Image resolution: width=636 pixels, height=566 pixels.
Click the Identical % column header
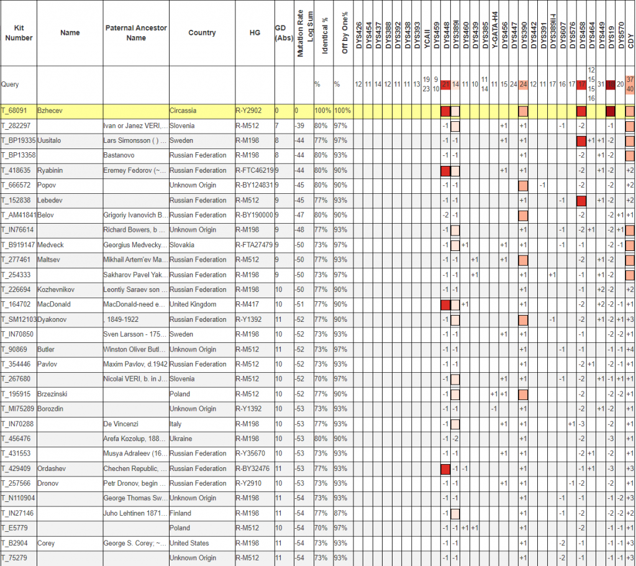tap(325, 33)
